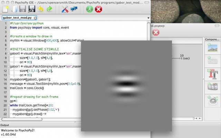The image size is (221, 138).
Task: Click the Builder routine right scroll arrow
Action: coord(200,118)
